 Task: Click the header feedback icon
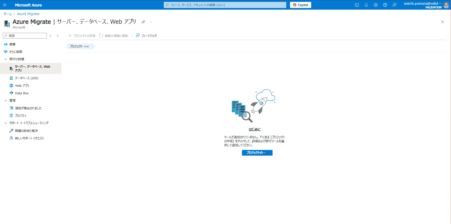(394, 5)
